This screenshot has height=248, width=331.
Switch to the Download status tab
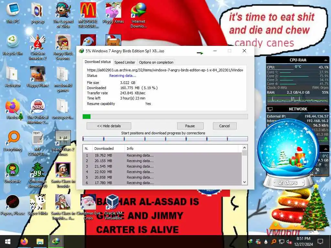point(98,62)
